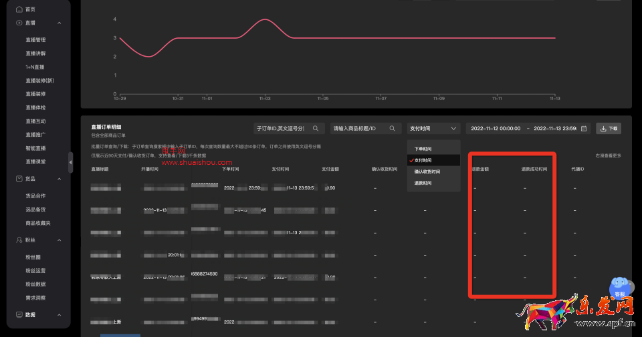Open calendar icon in date range picker

(x=584, y=128)
